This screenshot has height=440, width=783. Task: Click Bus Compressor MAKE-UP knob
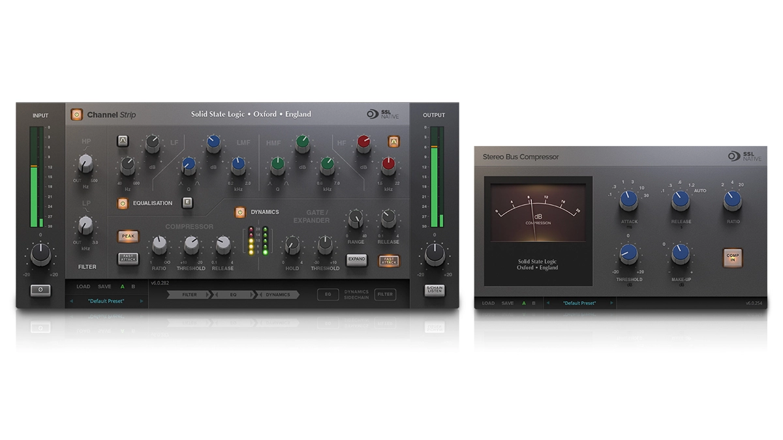681,254
